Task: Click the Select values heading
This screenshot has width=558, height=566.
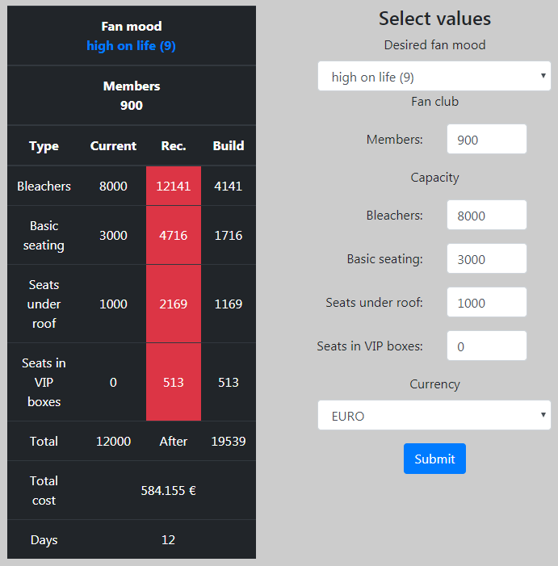Action: [x=434, y=19]
